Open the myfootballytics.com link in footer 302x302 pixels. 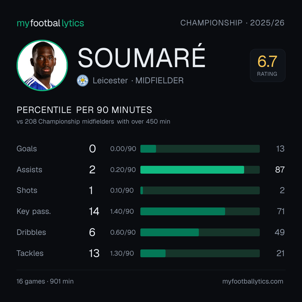[253, 281]
